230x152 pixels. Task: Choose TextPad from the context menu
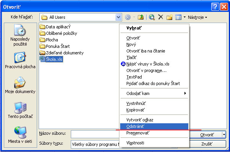tap(154, 77)
